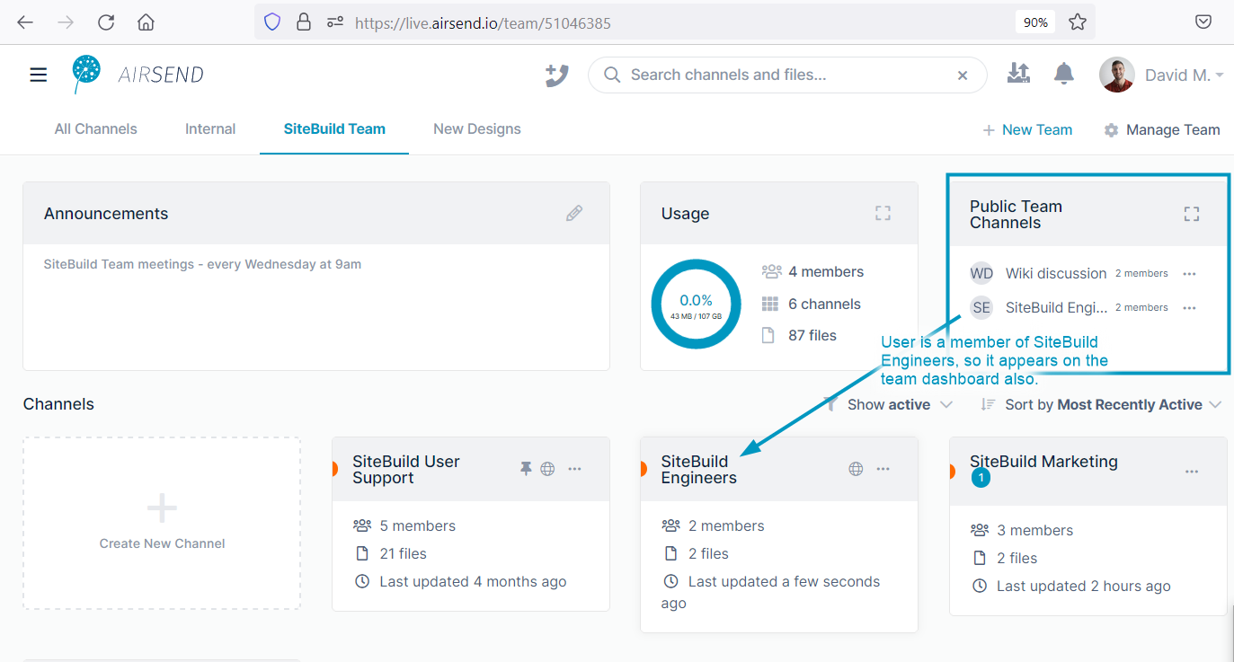
Task: Open the ellipsis menu on SiteBuild Engineers card
Action: tap(883, 468)
